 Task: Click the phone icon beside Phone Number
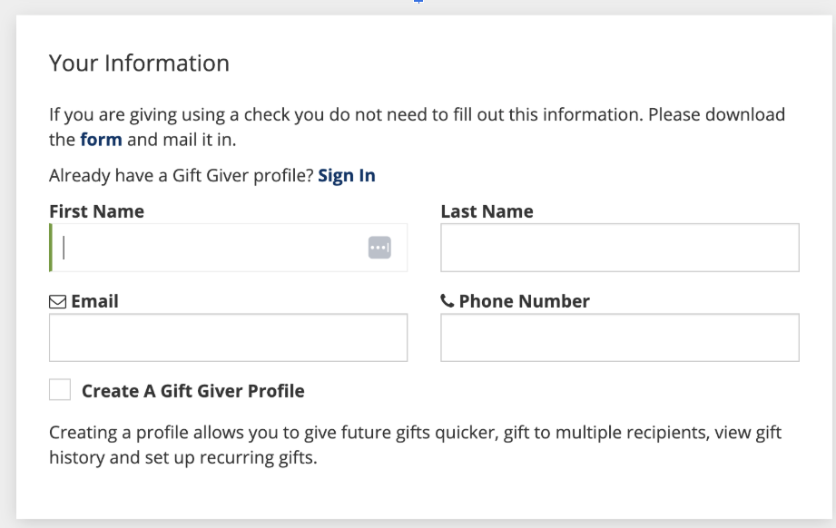click(448, 302)
